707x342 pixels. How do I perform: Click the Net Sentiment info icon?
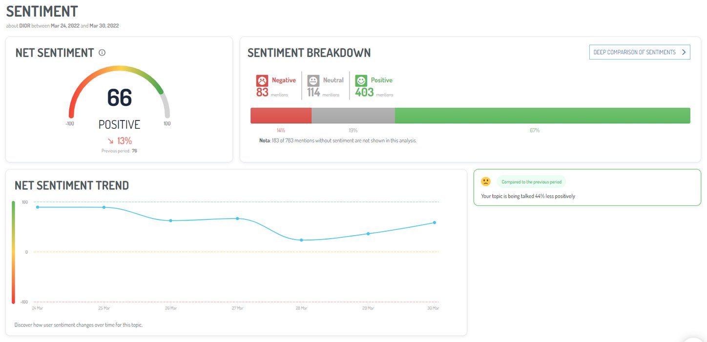[x=102, y=53]
